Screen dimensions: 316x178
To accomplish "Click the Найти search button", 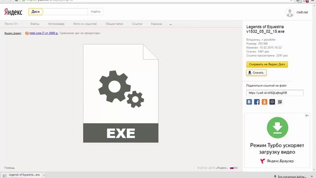I will click(95, 12).
